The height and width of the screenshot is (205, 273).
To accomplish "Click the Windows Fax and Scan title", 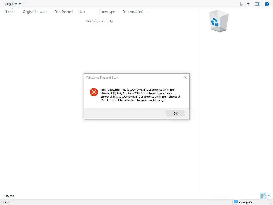I will point(102,78).
